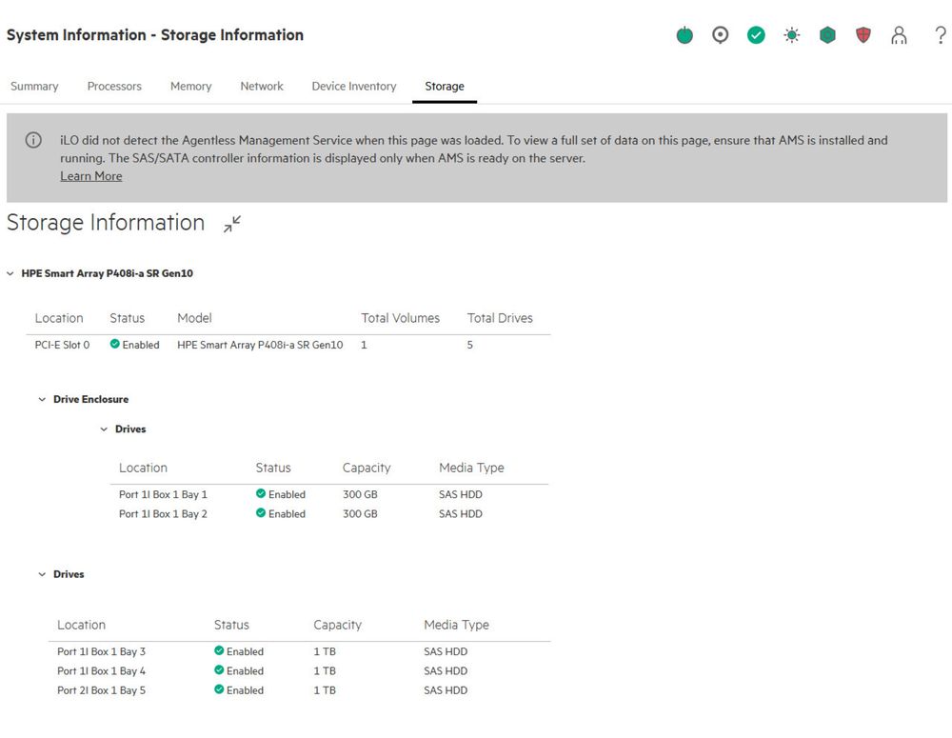Viewport: 952px width, 738px height.
Task: Click the 300 GB capacity of Bay 1
Action: [360, 494]
